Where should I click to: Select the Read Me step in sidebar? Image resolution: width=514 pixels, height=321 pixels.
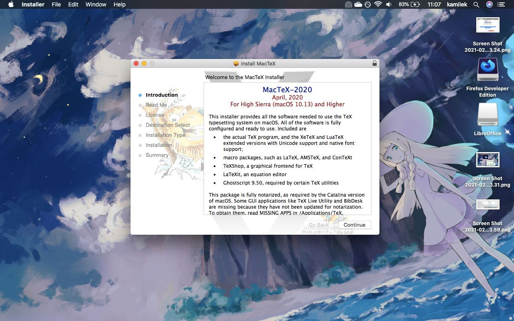[156, 105]
